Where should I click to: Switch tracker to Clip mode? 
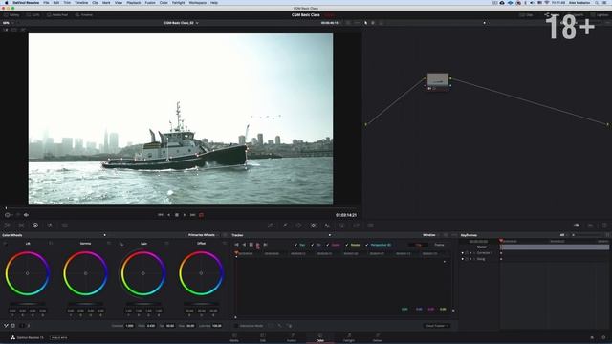419,245
